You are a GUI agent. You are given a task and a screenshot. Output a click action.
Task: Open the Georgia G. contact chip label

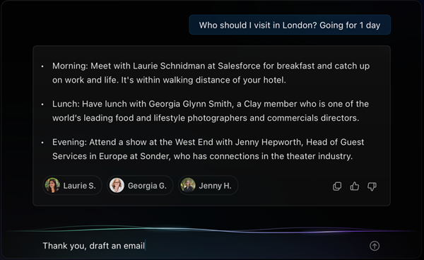click(147, 186)
